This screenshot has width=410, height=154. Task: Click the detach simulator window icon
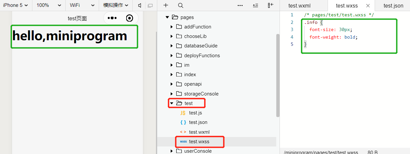coord(150,6)
